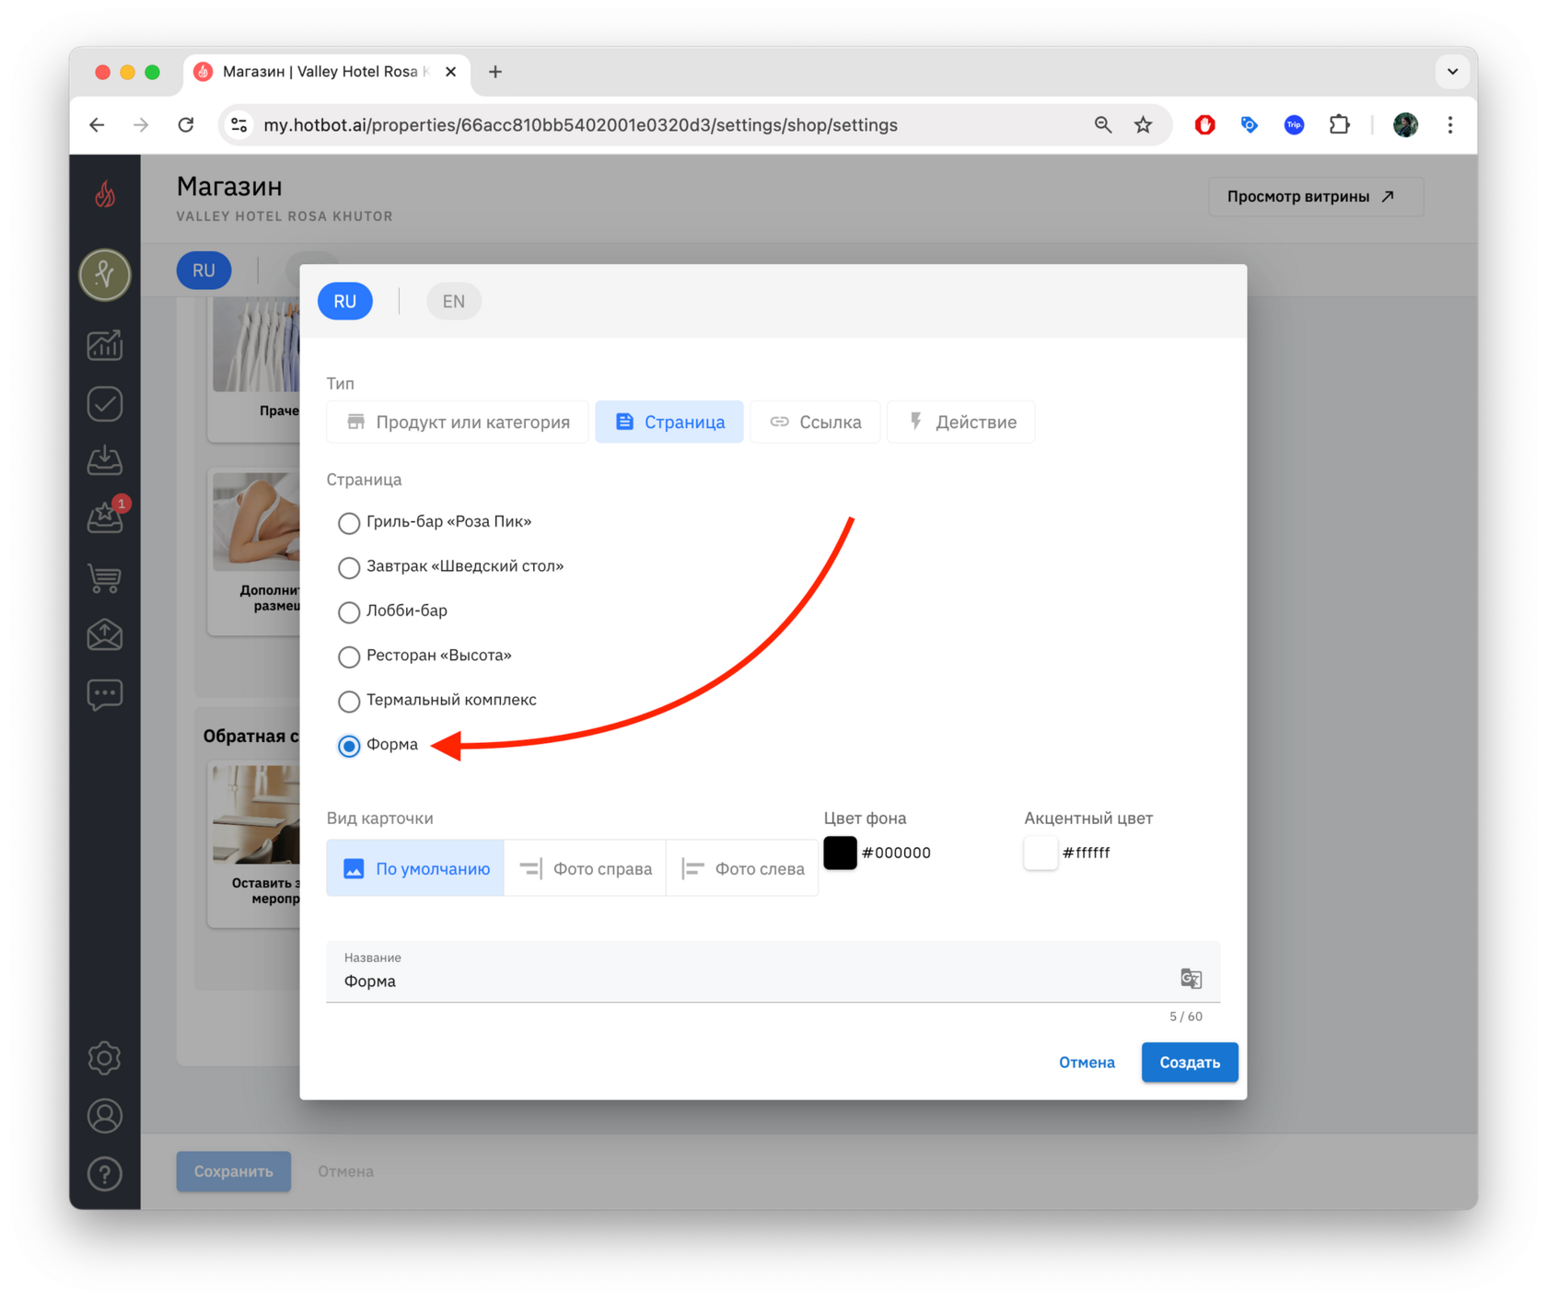This screenshot has height=1301, width=1547.
Task: Open the settings gear icon in sidebar
Action: tap(105, 1058)
